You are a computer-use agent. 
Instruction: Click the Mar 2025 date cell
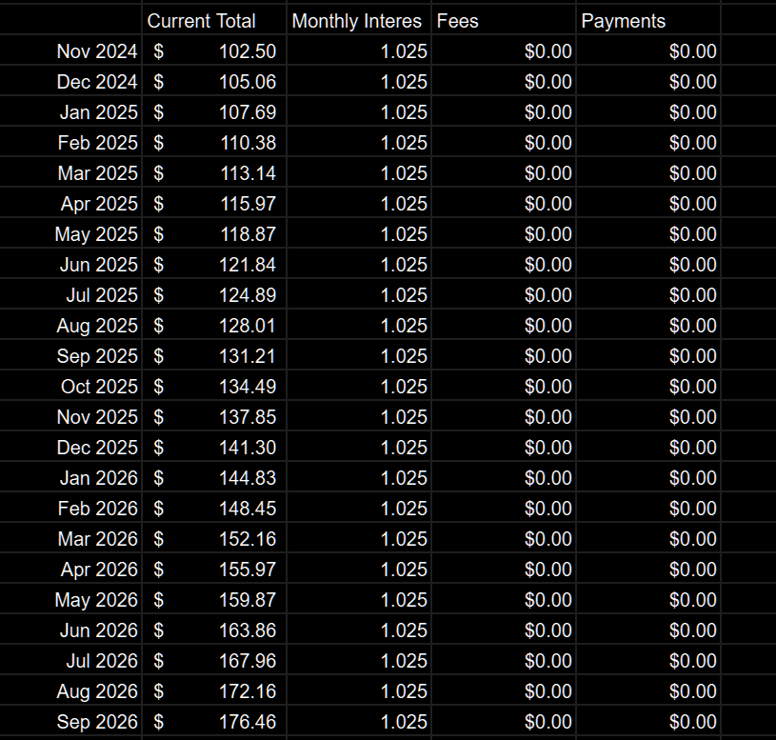click(x=70, y=172)
